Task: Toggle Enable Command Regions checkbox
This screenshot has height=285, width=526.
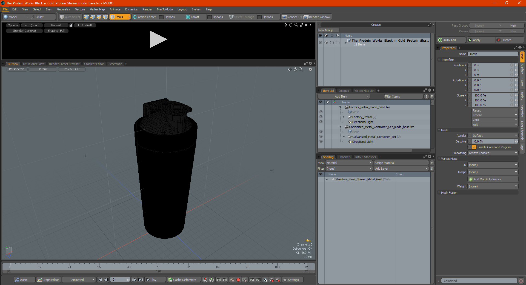Action: [x=474, y=147]
